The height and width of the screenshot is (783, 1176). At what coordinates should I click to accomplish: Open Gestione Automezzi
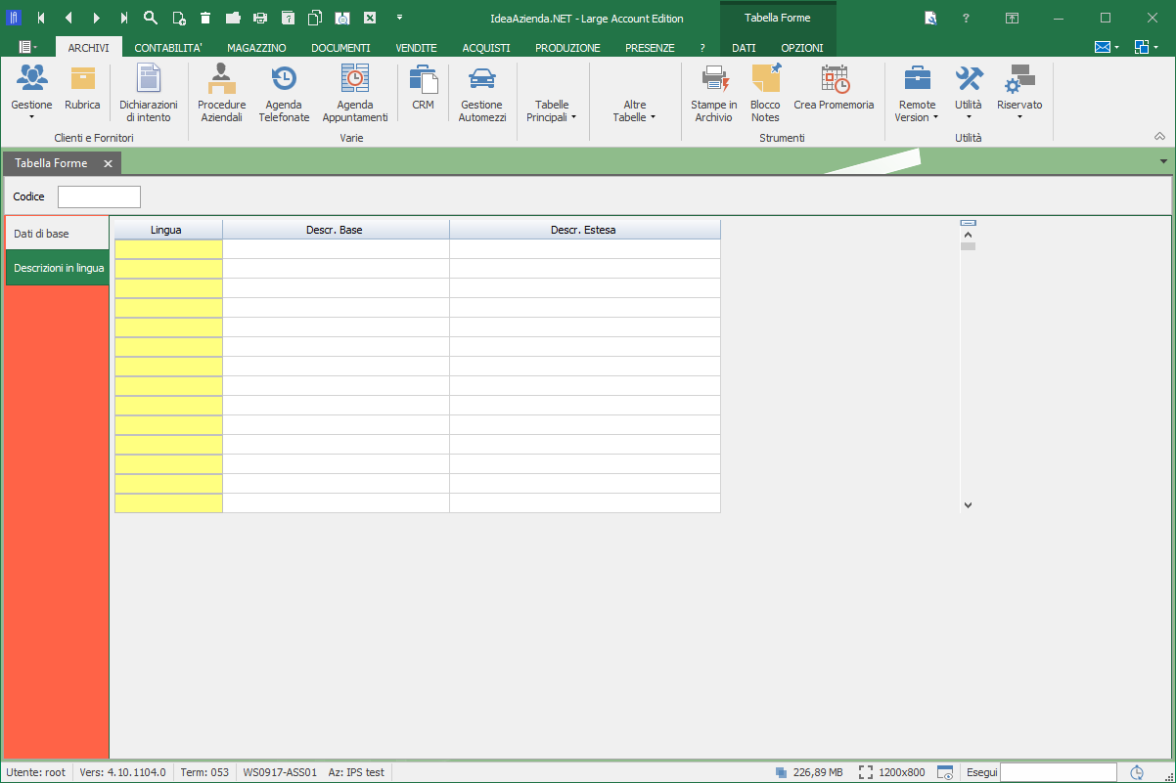click(482, 93)
